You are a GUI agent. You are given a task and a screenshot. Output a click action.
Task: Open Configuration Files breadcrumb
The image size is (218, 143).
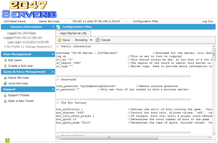point(146,21)
